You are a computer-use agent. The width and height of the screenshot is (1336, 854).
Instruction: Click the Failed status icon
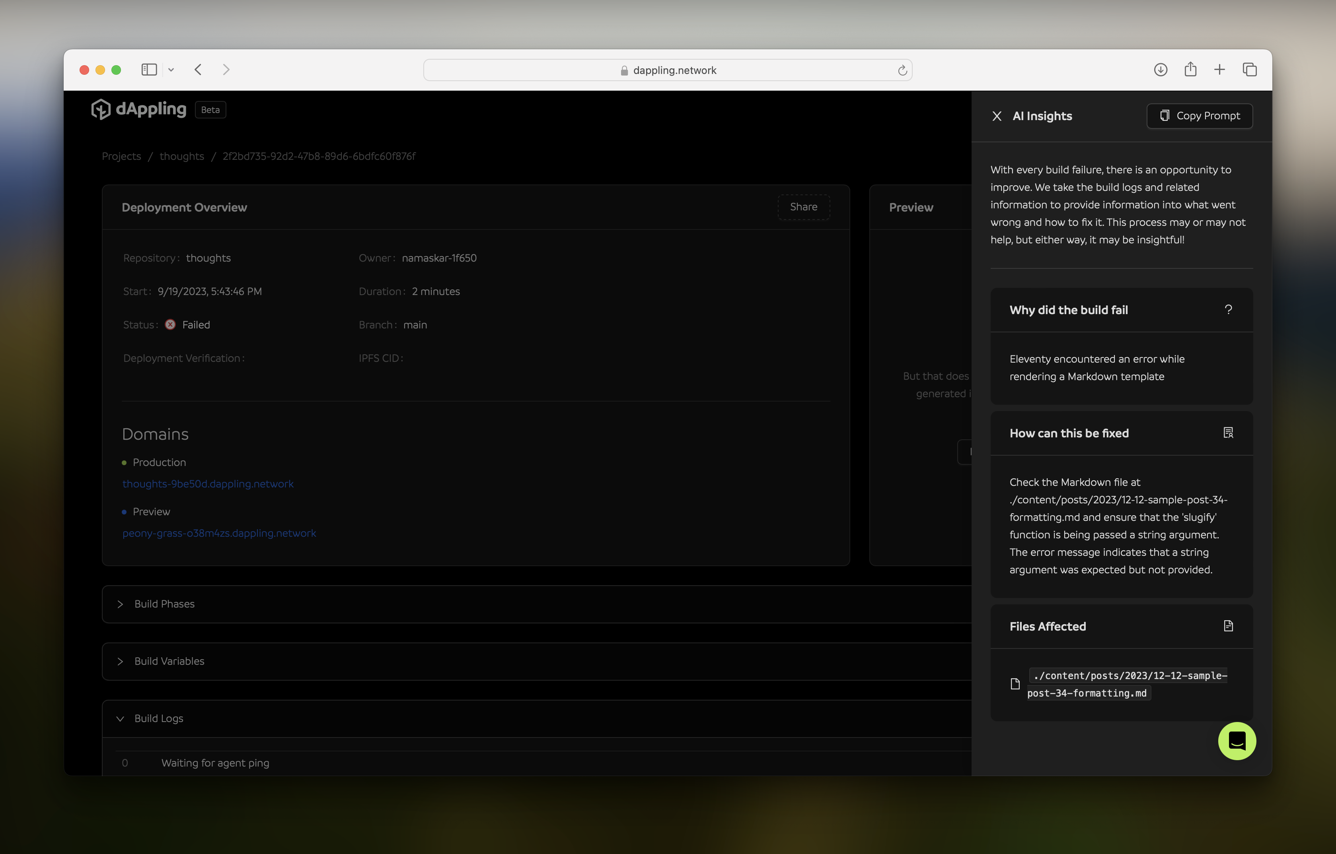pyautogui.click(x=170, y=325)
